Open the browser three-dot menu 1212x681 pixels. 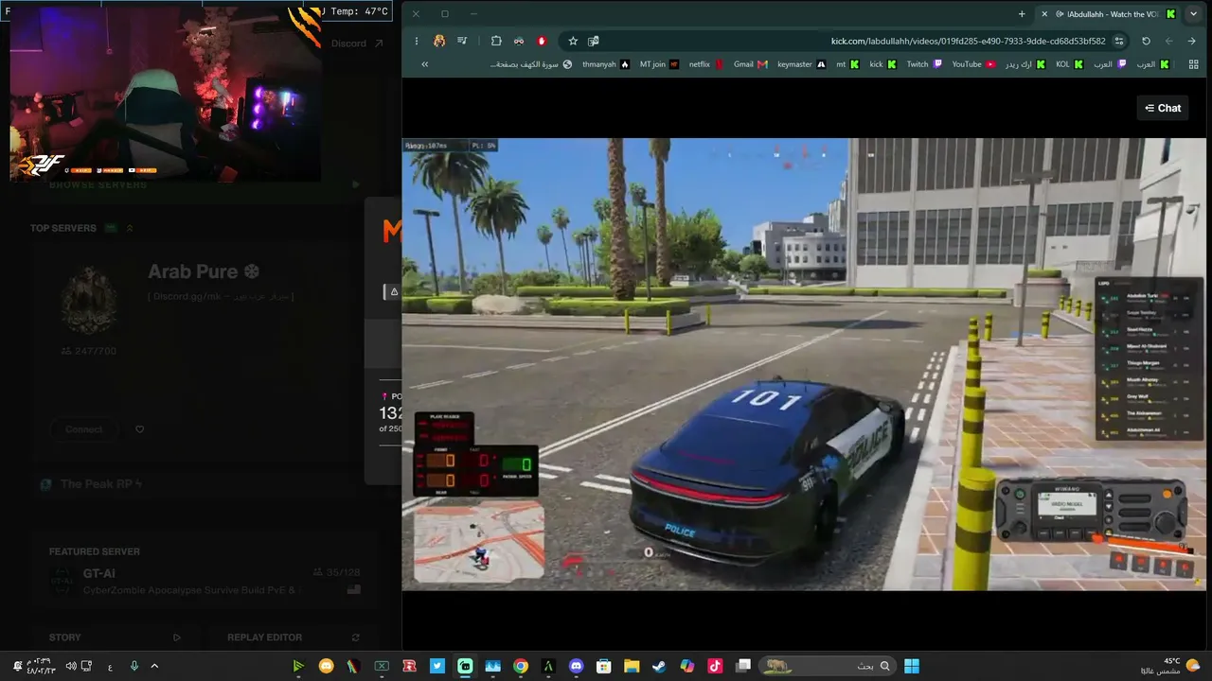(x=417, y=41)
